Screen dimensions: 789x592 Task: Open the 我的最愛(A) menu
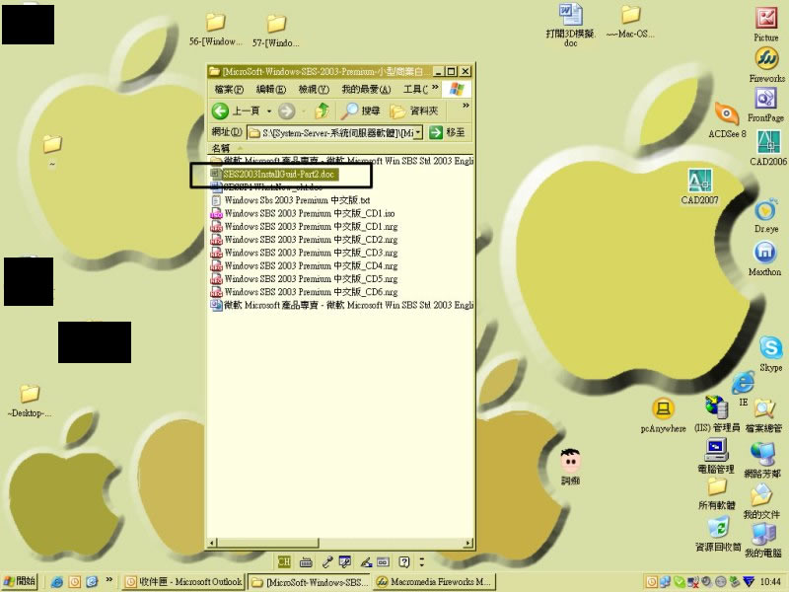[366, 90]
